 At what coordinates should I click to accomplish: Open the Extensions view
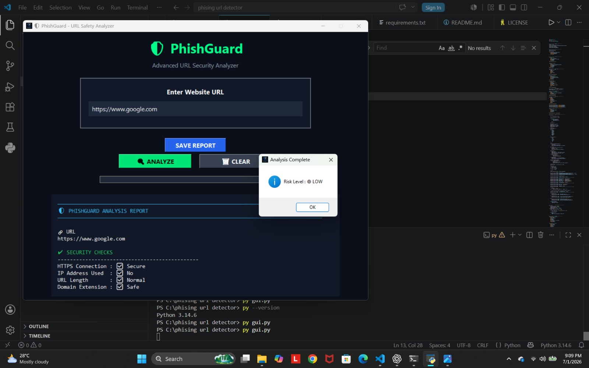point(10,107)
